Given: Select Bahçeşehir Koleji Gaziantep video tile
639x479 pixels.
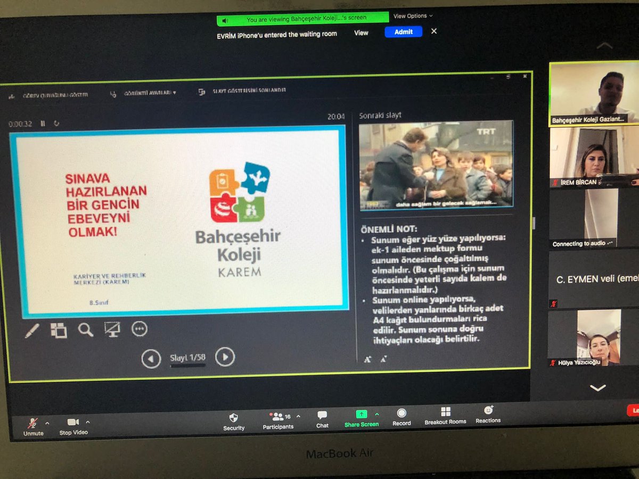Looking at the screenshot, I should pos(594,94).
